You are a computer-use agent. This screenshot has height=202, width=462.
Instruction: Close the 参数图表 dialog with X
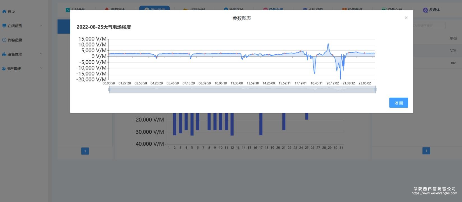pyautogui.click(x=406, y=18)
